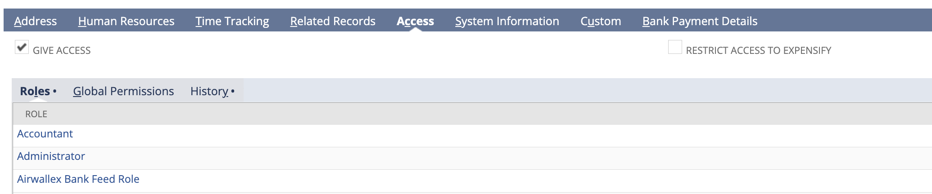Show the System Information tab

[x=507, y=21]
